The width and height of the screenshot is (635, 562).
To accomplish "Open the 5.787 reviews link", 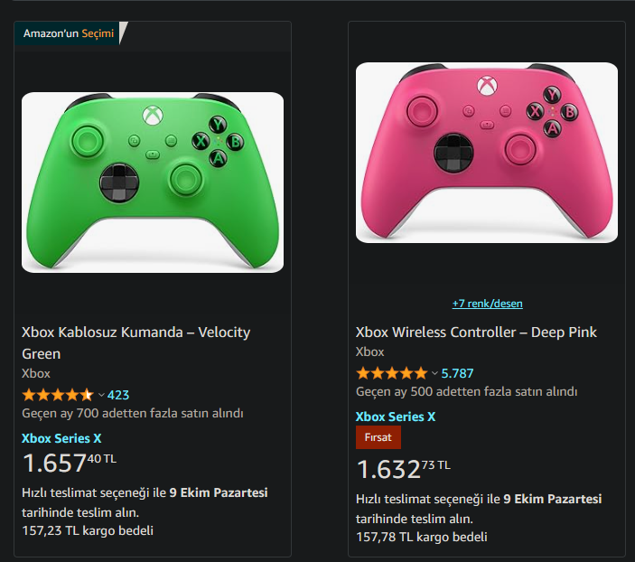I will [458, 373].
